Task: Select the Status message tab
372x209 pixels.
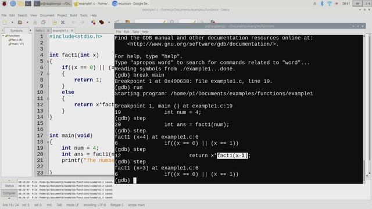Action: click(x=9, y=186)
